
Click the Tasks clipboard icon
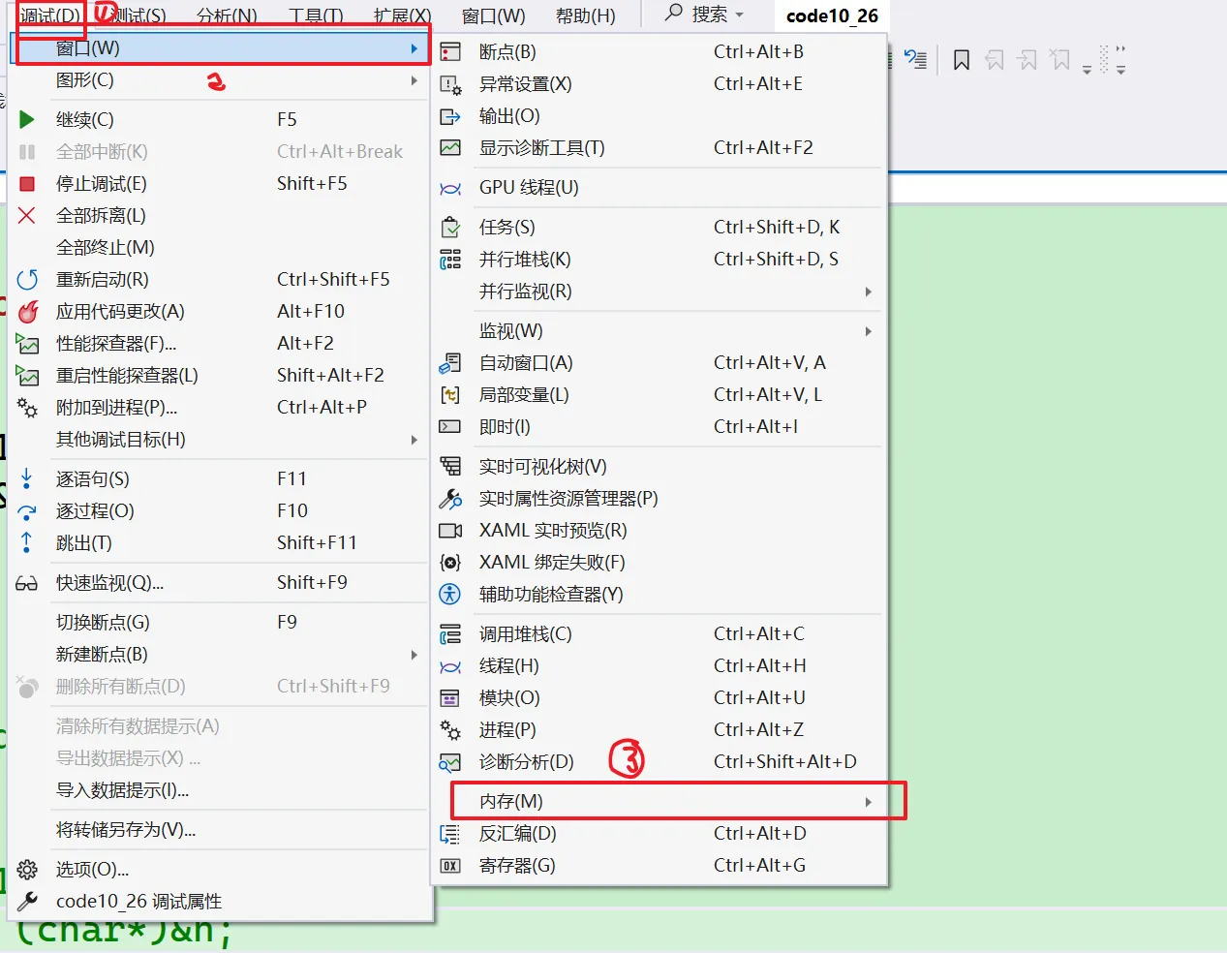coord(450,228)
